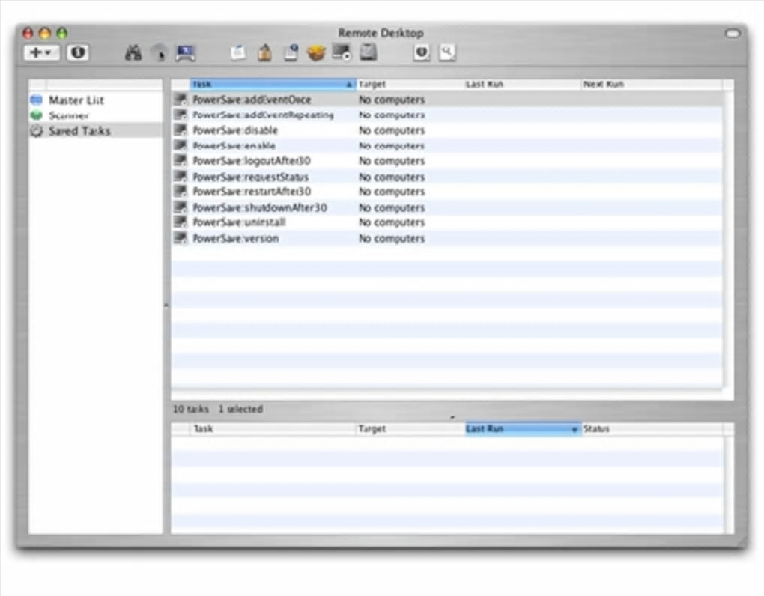Click task icon beside PowerSave:requestStatus

click(x=181, y=176)
